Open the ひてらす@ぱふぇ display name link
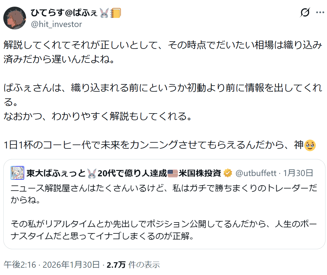The height and width of the screenshot is (275, 327). [64, 13]
